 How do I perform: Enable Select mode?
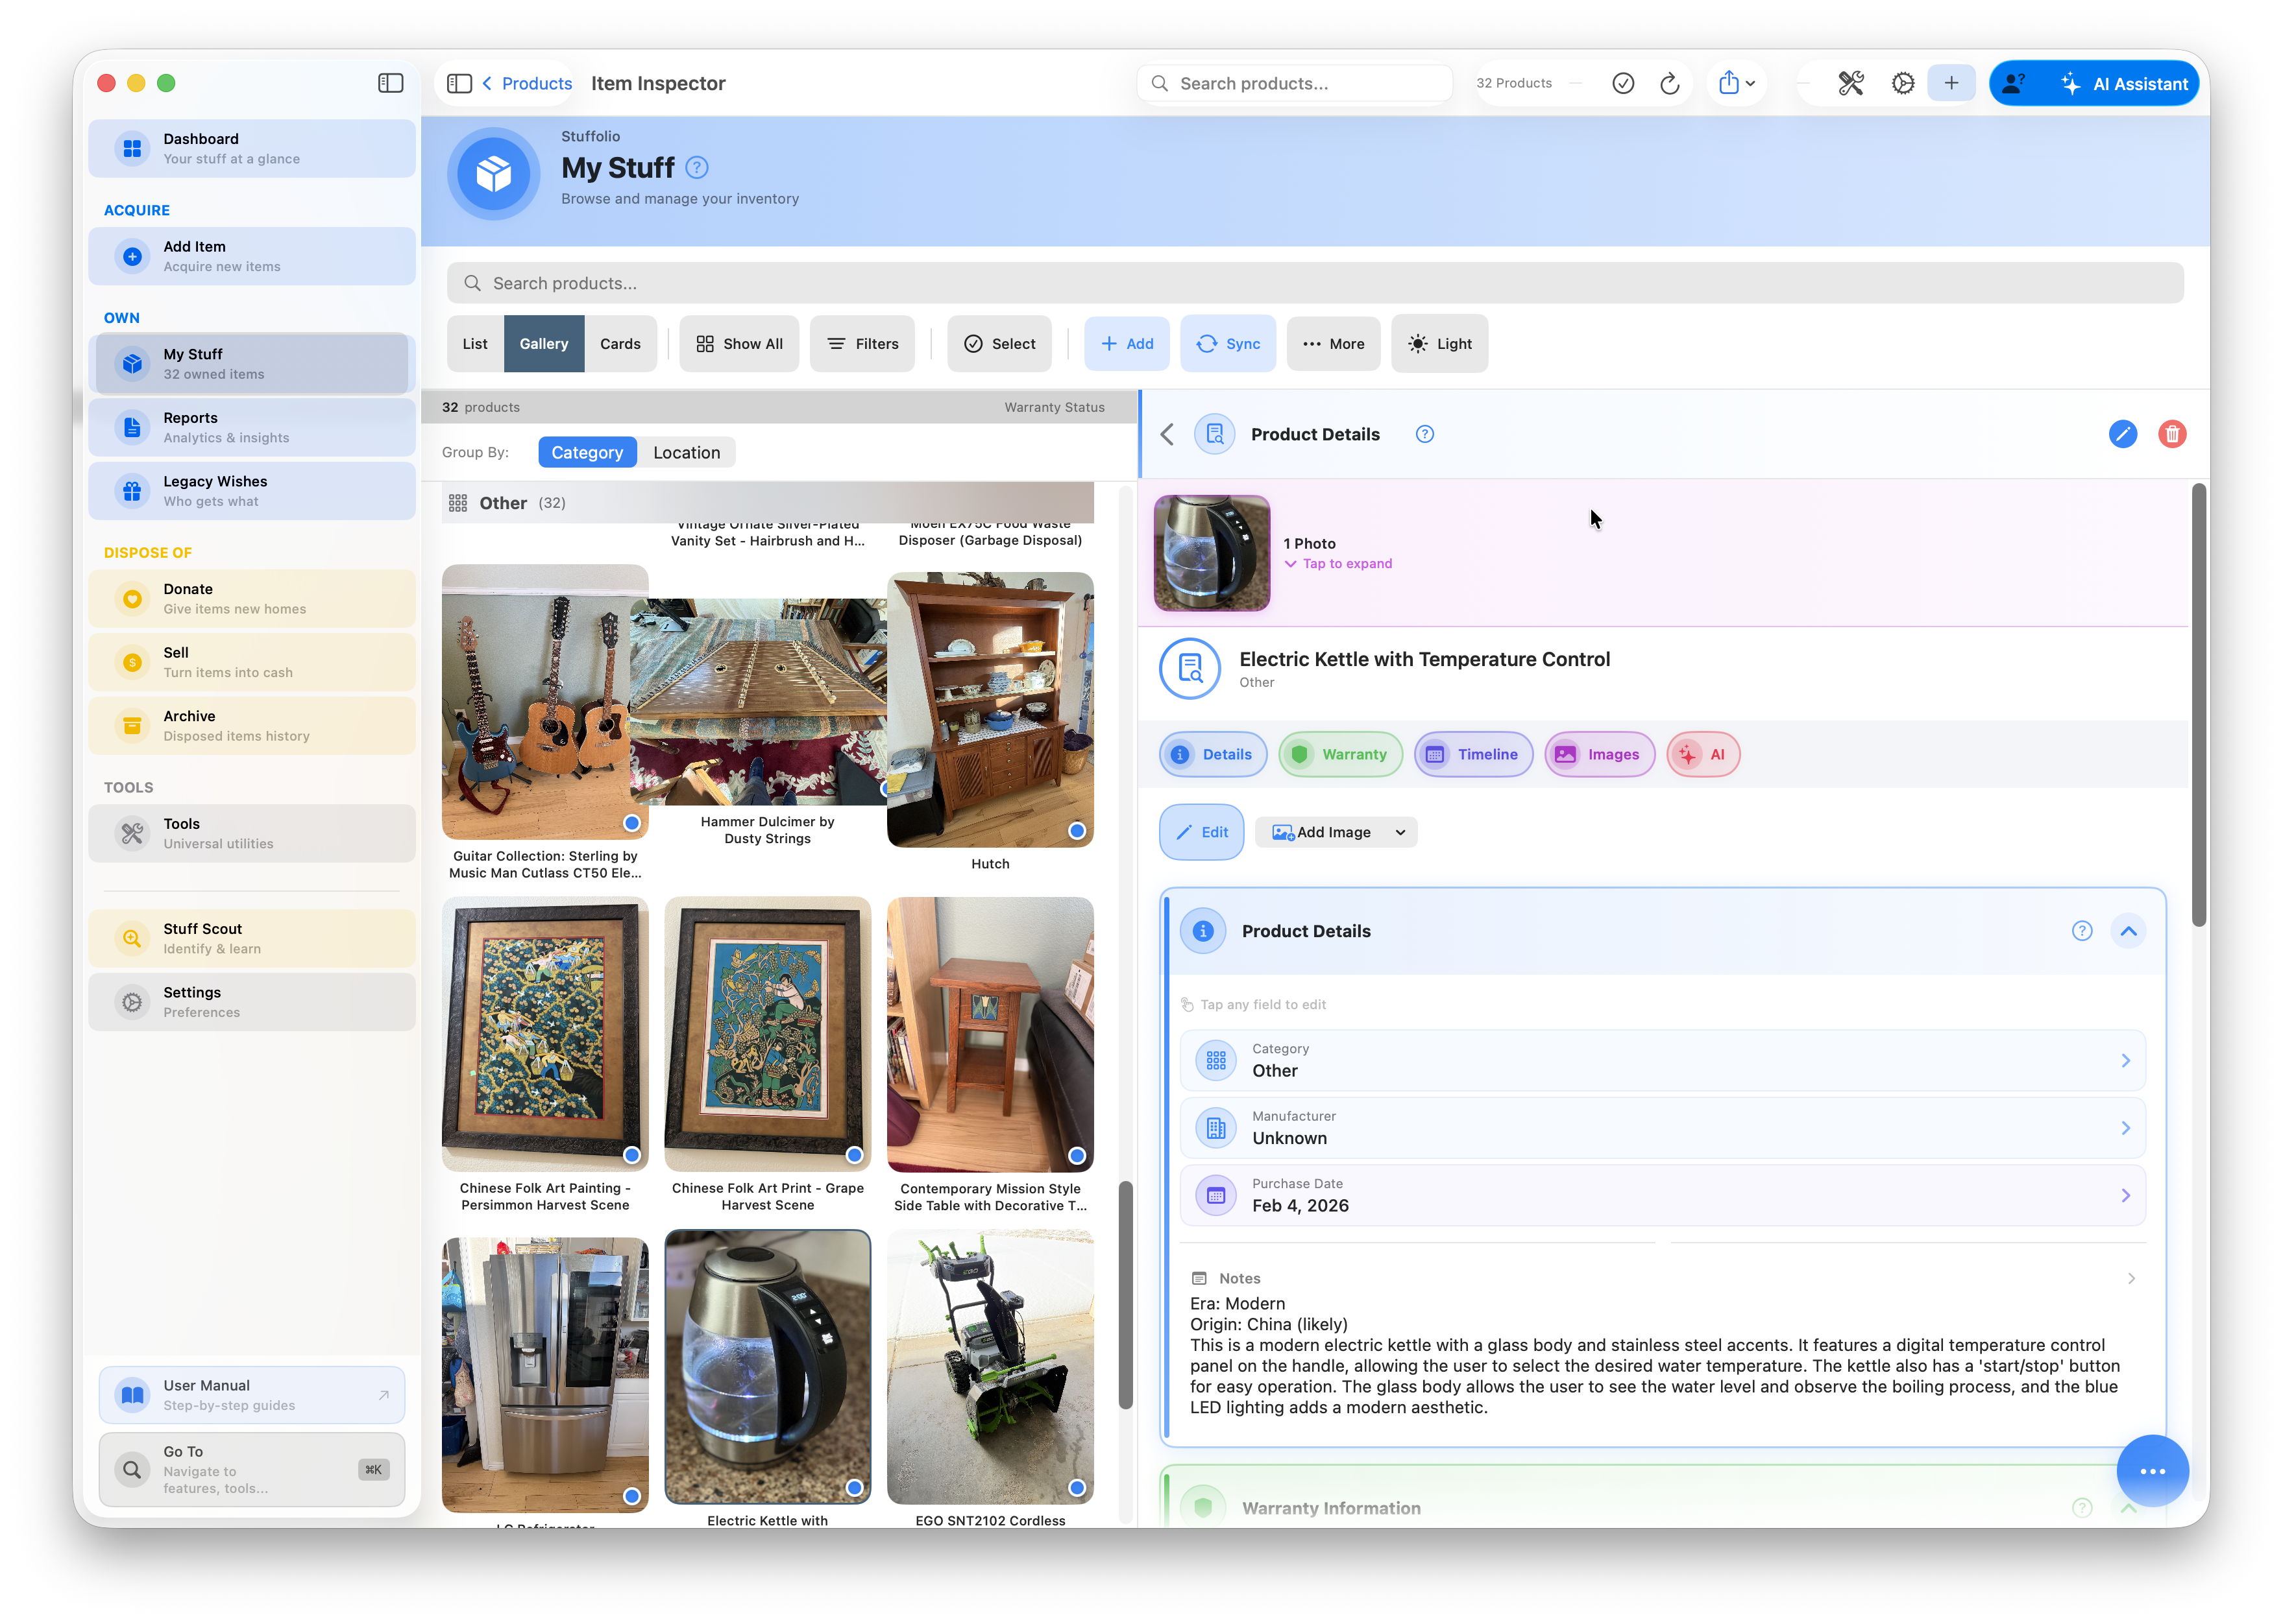tap(999, 343)
